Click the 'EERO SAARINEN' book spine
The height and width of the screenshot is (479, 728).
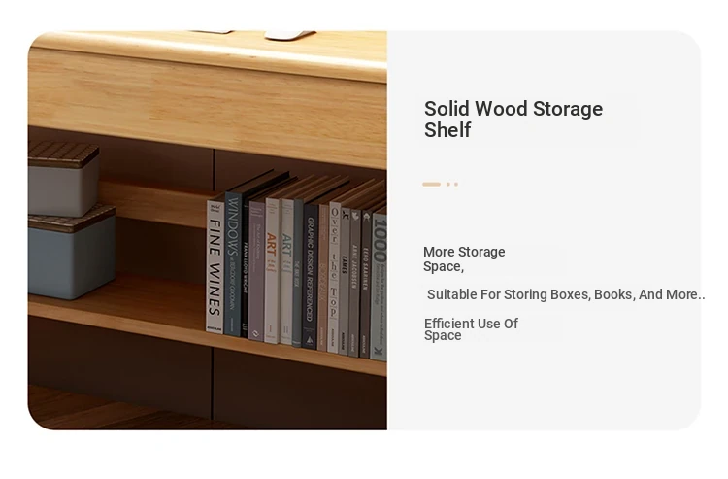(x=365, y=285)
